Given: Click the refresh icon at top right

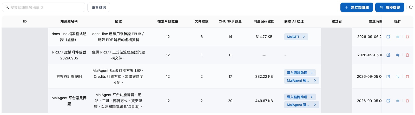Looking at the screenshot, I should click(x=411, y=7).
